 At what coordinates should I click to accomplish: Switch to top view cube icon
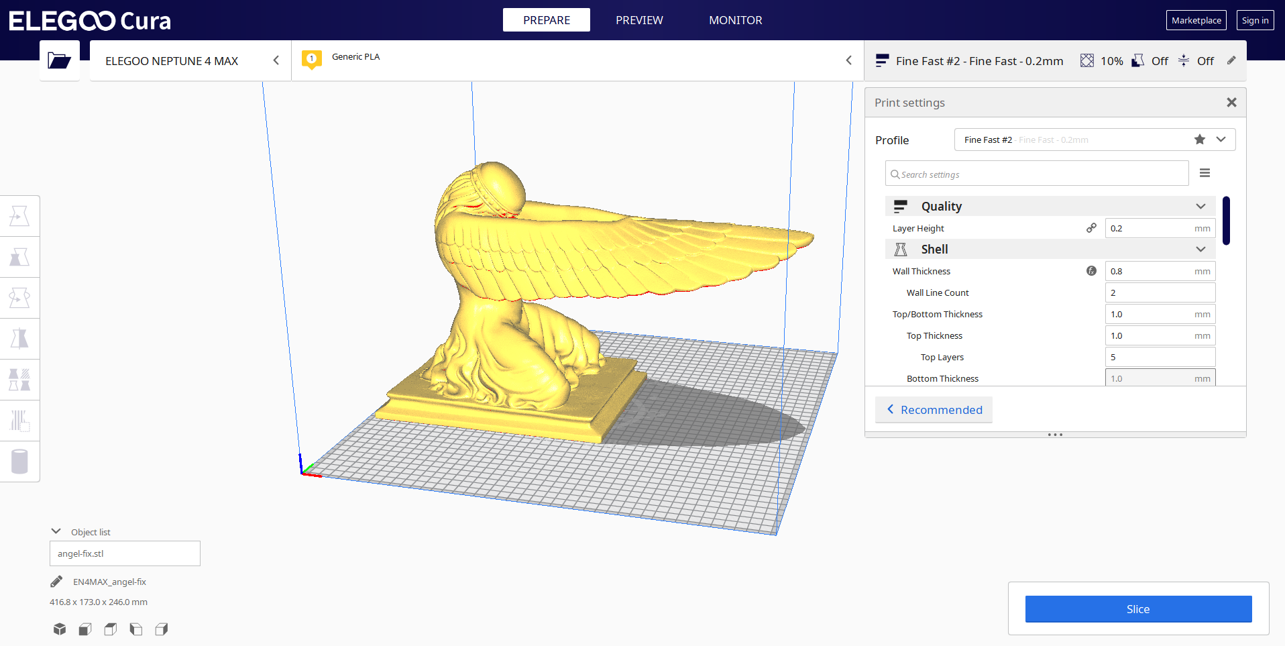tap(111, 629)
